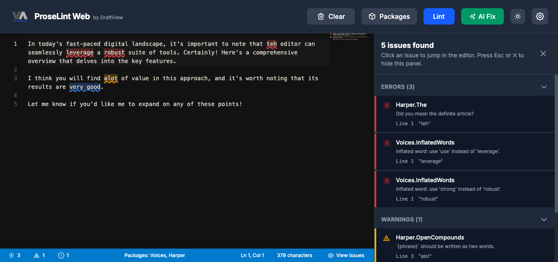558x262 pixels.
Task: Click the highlighted word 'alot' in editor
Action: click(111, 78)
